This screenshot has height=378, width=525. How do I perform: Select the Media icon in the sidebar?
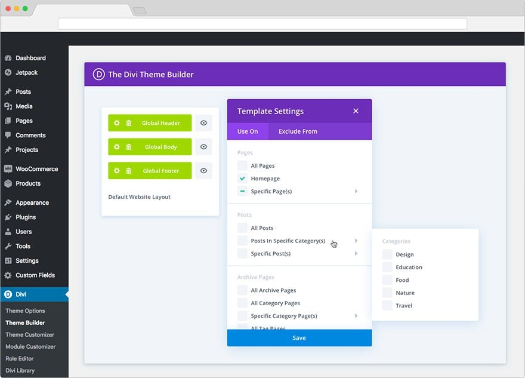(9, 106)
